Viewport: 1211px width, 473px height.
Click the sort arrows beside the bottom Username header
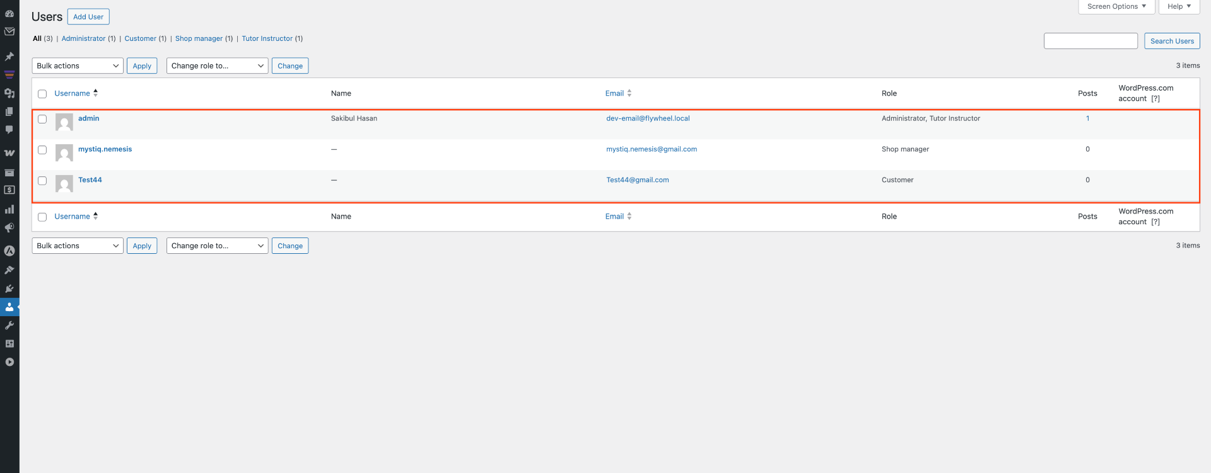[x=95, y=216]
